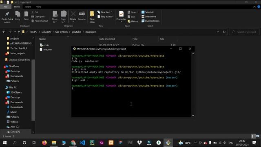Open Windows Start menu

point(5,143)
